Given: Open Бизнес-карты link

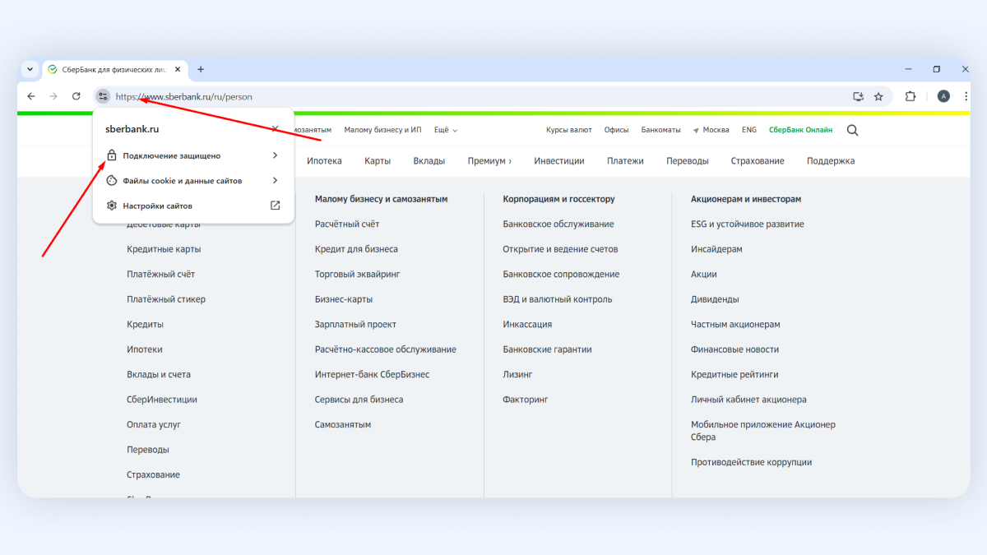Looking at the screenshot, I should click(344, 299).
